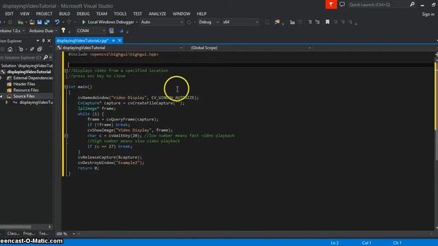The width and height of the screenshot is (438, 246).
Task: Pin the Solution Explorer panel
Action: [43, 41]
